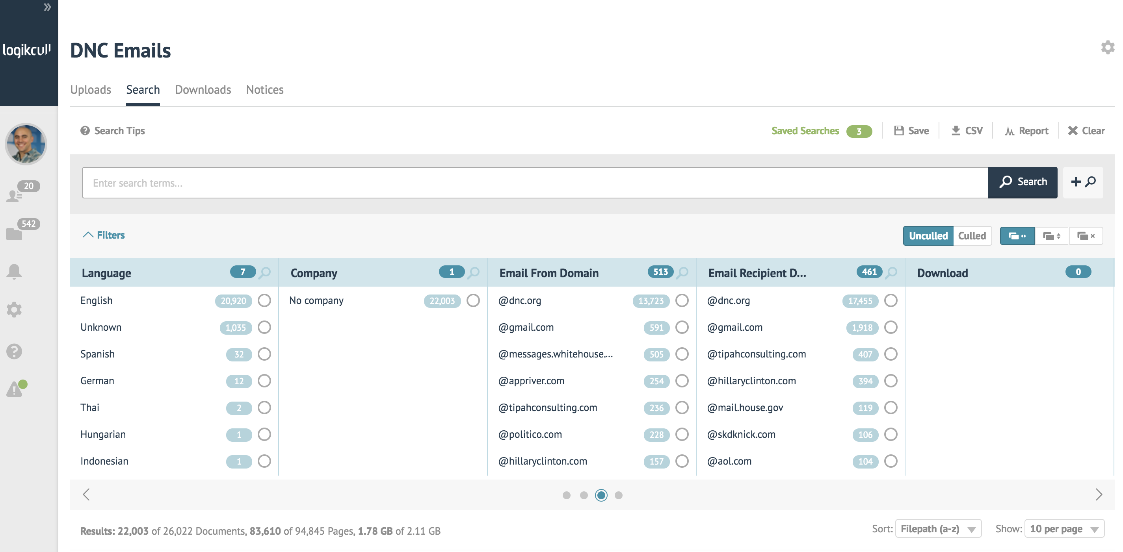This screenshot has width=1123, height=552.
Task: Switch to the Downloads tab
Action: coord(203,90)
